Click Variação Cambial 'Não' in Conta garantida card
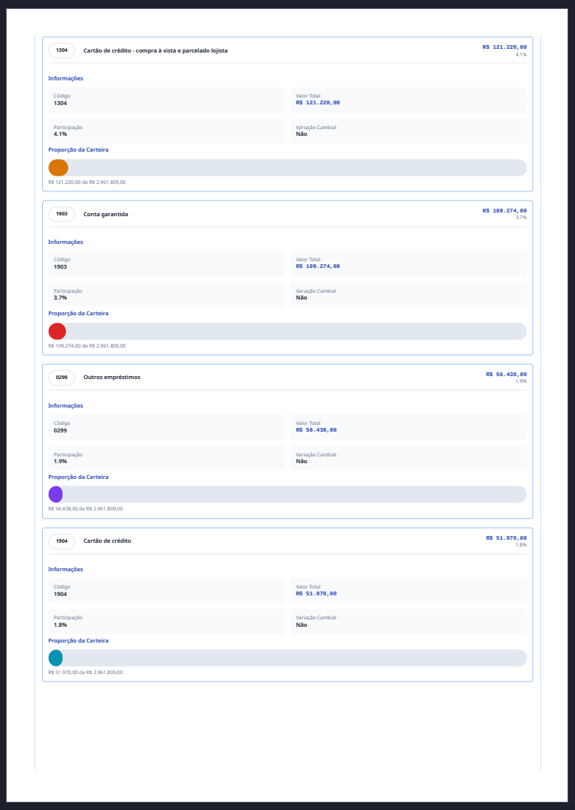The height and width of the screenshot is (810, 575). [408, 294]
